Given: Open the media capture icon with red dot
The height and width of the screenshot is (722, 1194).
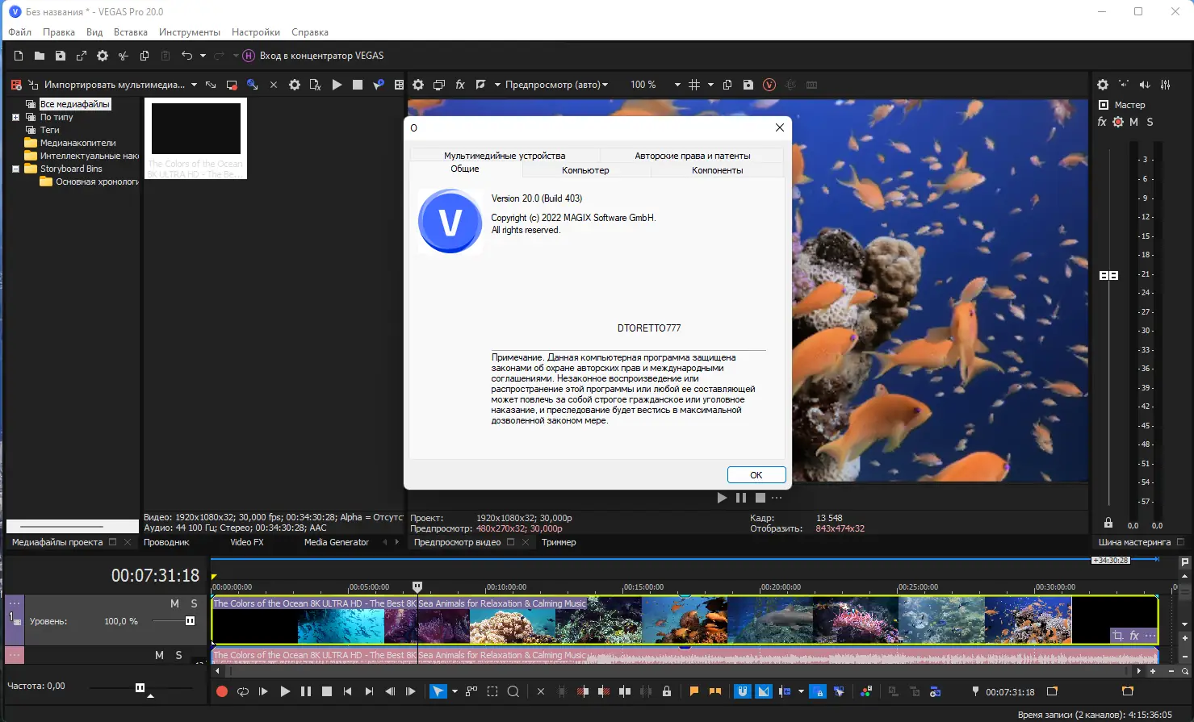Looking at the screenshot, I should point(232,85).
